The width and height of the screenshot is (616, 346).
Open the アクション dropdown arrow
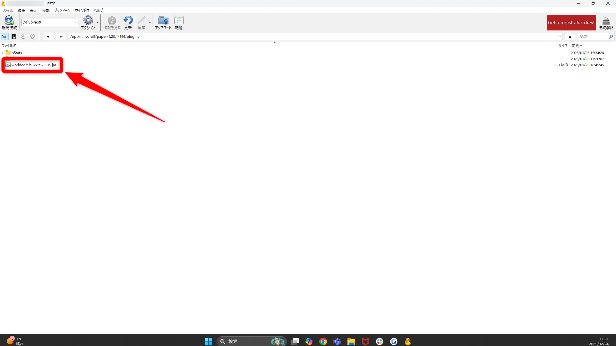point(98,22)
